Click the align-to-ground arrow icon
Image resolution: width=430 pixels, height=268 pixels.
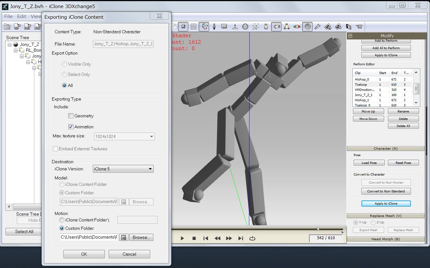pos(235,27)
